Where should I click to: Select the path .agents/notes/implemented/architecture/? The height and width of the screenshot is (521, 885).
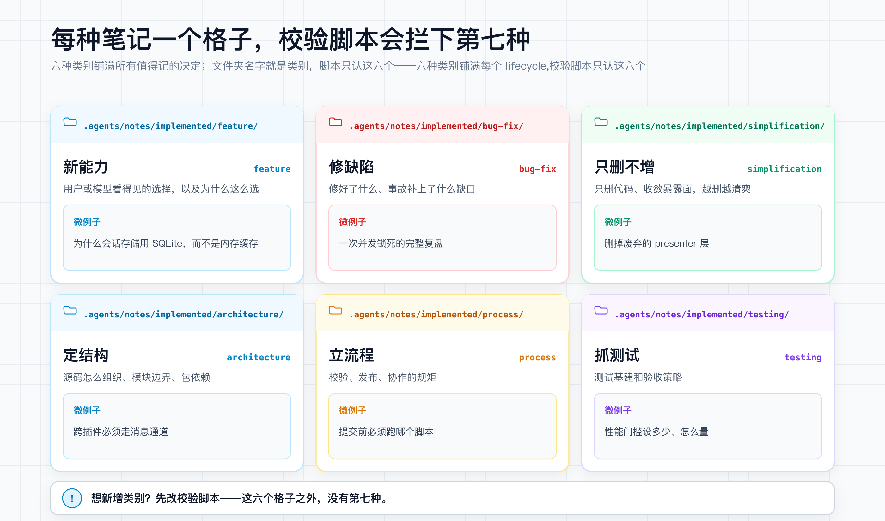point(184,315)
